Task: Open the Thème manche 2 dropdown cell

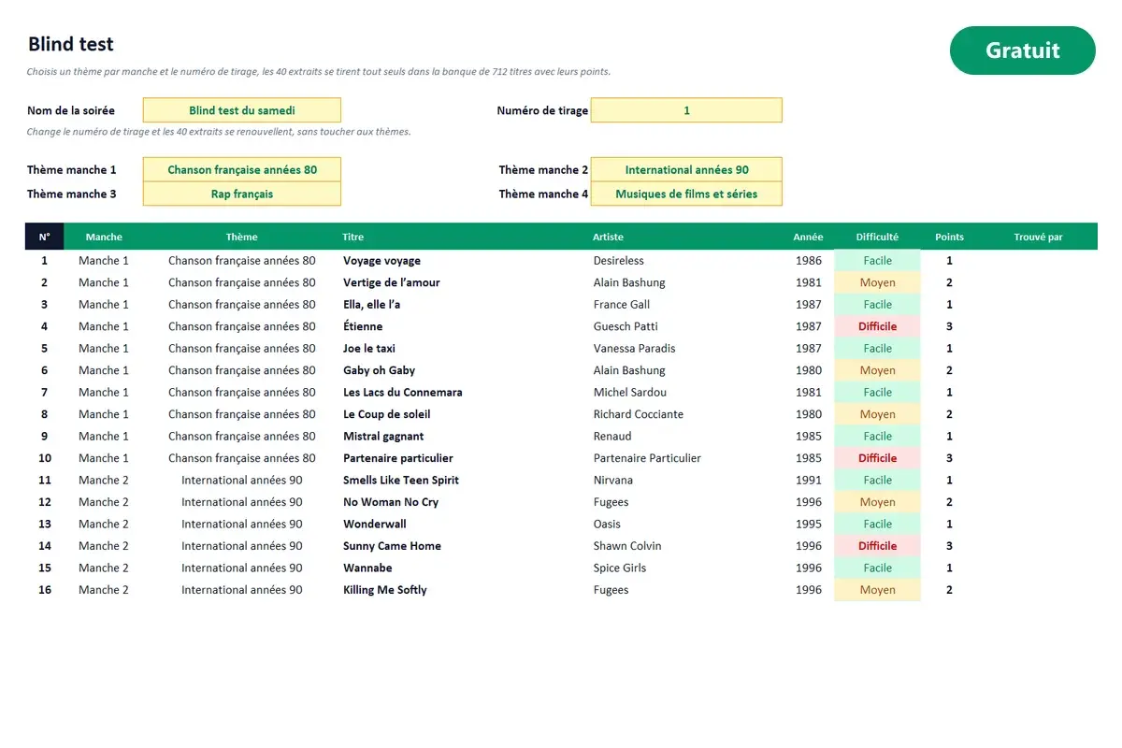Action: coord(686,169)
